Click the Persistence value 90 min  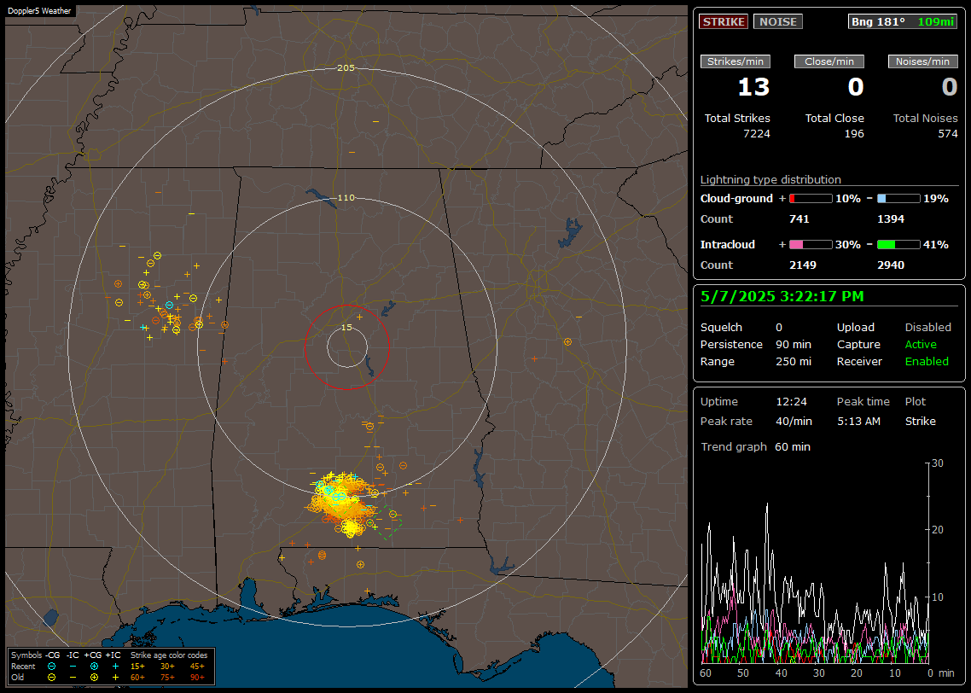(x=794, y=344)
